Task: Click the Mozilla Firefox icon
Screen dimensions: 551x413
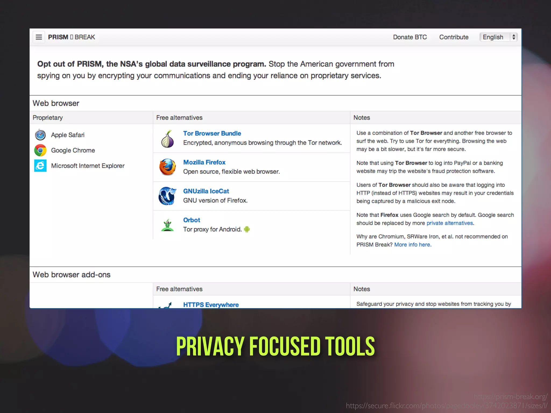Action: (x=167, y=167)
